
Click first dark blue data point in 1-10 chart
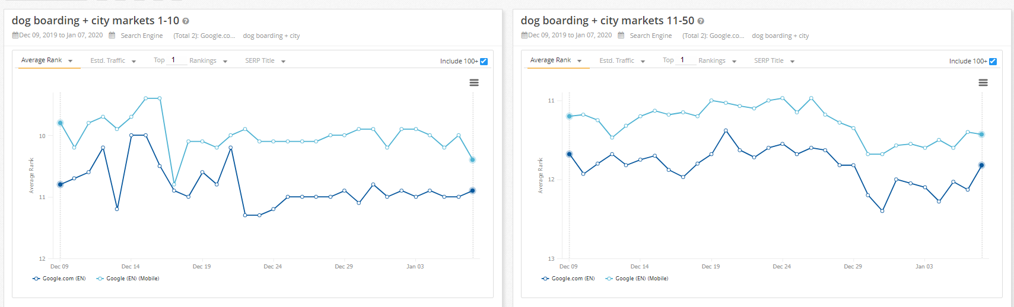point(60,184)
